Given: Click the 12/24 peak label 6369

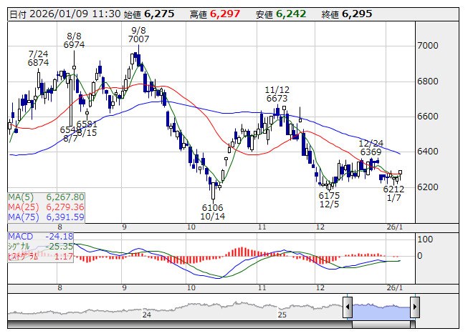Looking at the screenshot, I should [371, 152].
